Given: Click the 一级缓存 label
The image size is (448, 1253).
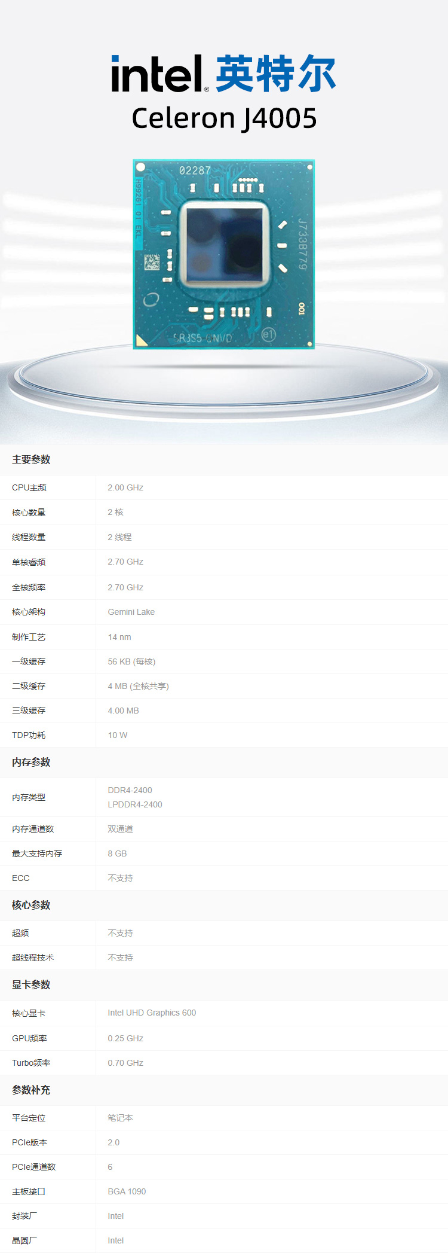Looking at the screenshot, I should click(29, 661).
